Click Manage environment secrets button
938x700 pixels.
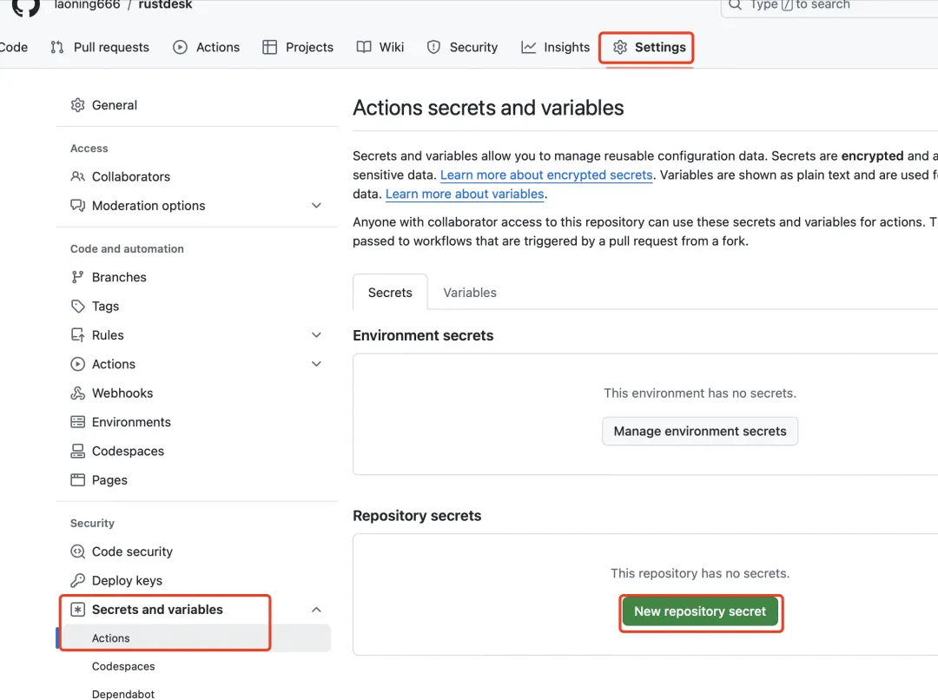coord(700,432)
